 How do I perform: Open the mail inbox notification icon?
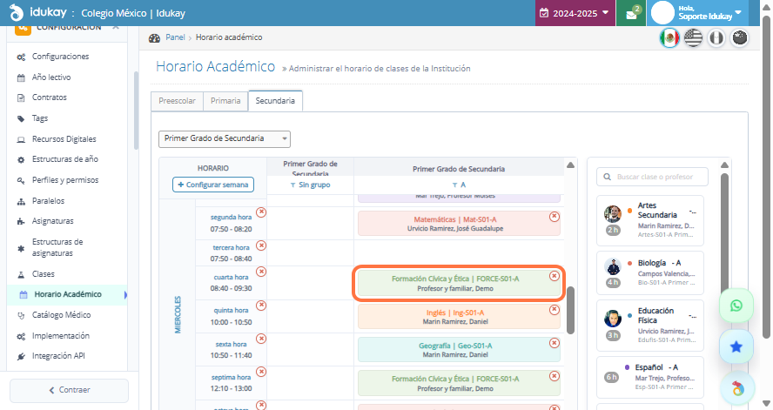(x=631, y=13)
